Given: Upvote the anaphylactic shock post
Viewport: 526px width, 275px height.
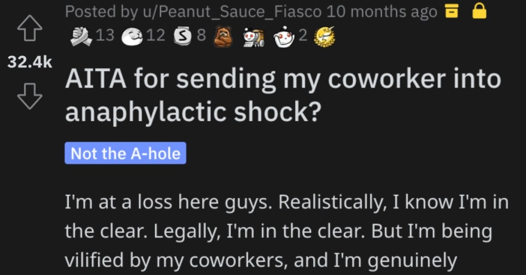Looking at the screenshot, I should coord(30,28).
